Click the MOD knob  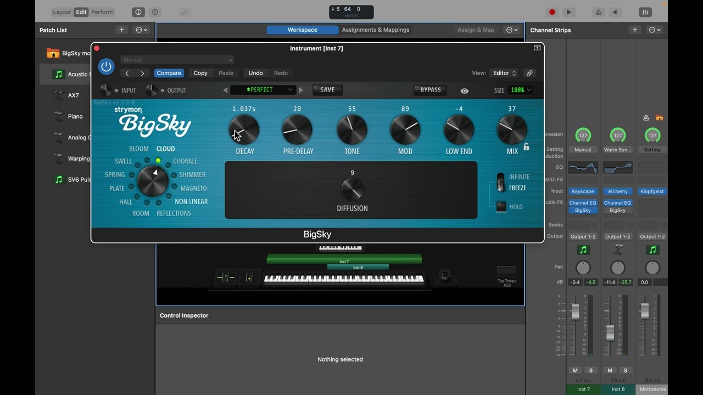[x=405, y=129]
